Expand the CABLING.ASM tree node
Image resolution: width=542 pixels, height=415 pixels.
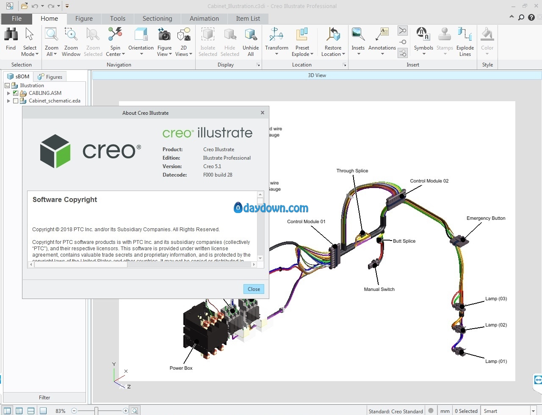point(8,93)
